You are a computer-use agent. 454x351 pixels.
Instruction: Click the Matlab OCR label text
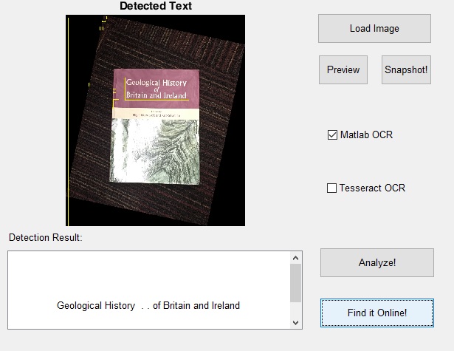(x=367, y=134)
